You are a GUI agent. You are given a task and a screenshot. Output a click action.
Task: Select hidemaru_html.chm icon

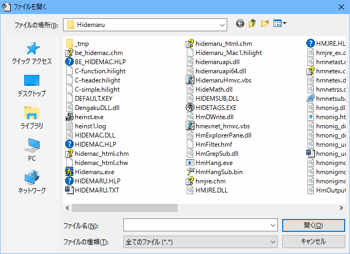point(190,43)
